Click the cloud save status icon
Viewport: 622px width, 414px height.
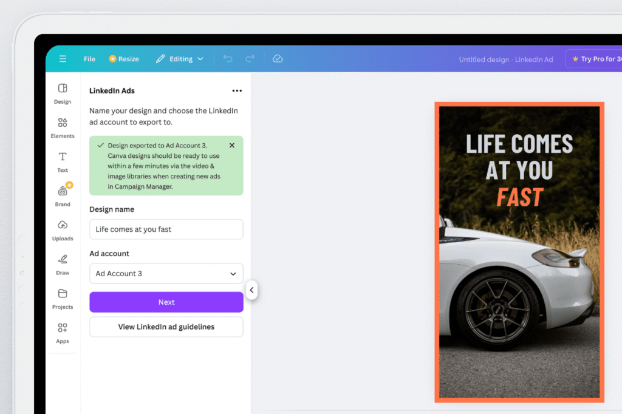click(x=278, y=59)
